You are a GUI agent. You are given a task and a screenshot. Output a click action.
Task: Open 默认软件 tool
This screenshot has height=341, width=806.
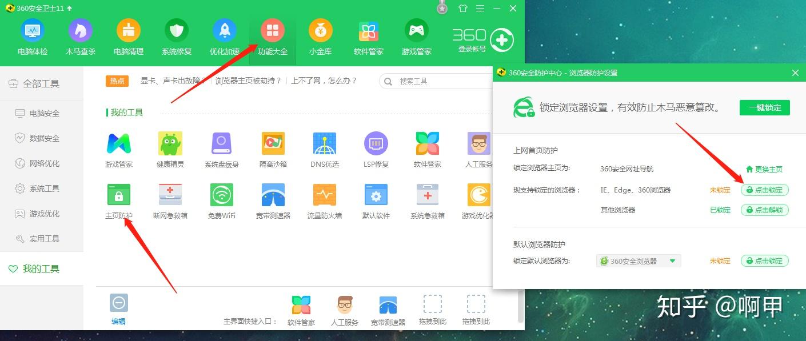point(376,202)
